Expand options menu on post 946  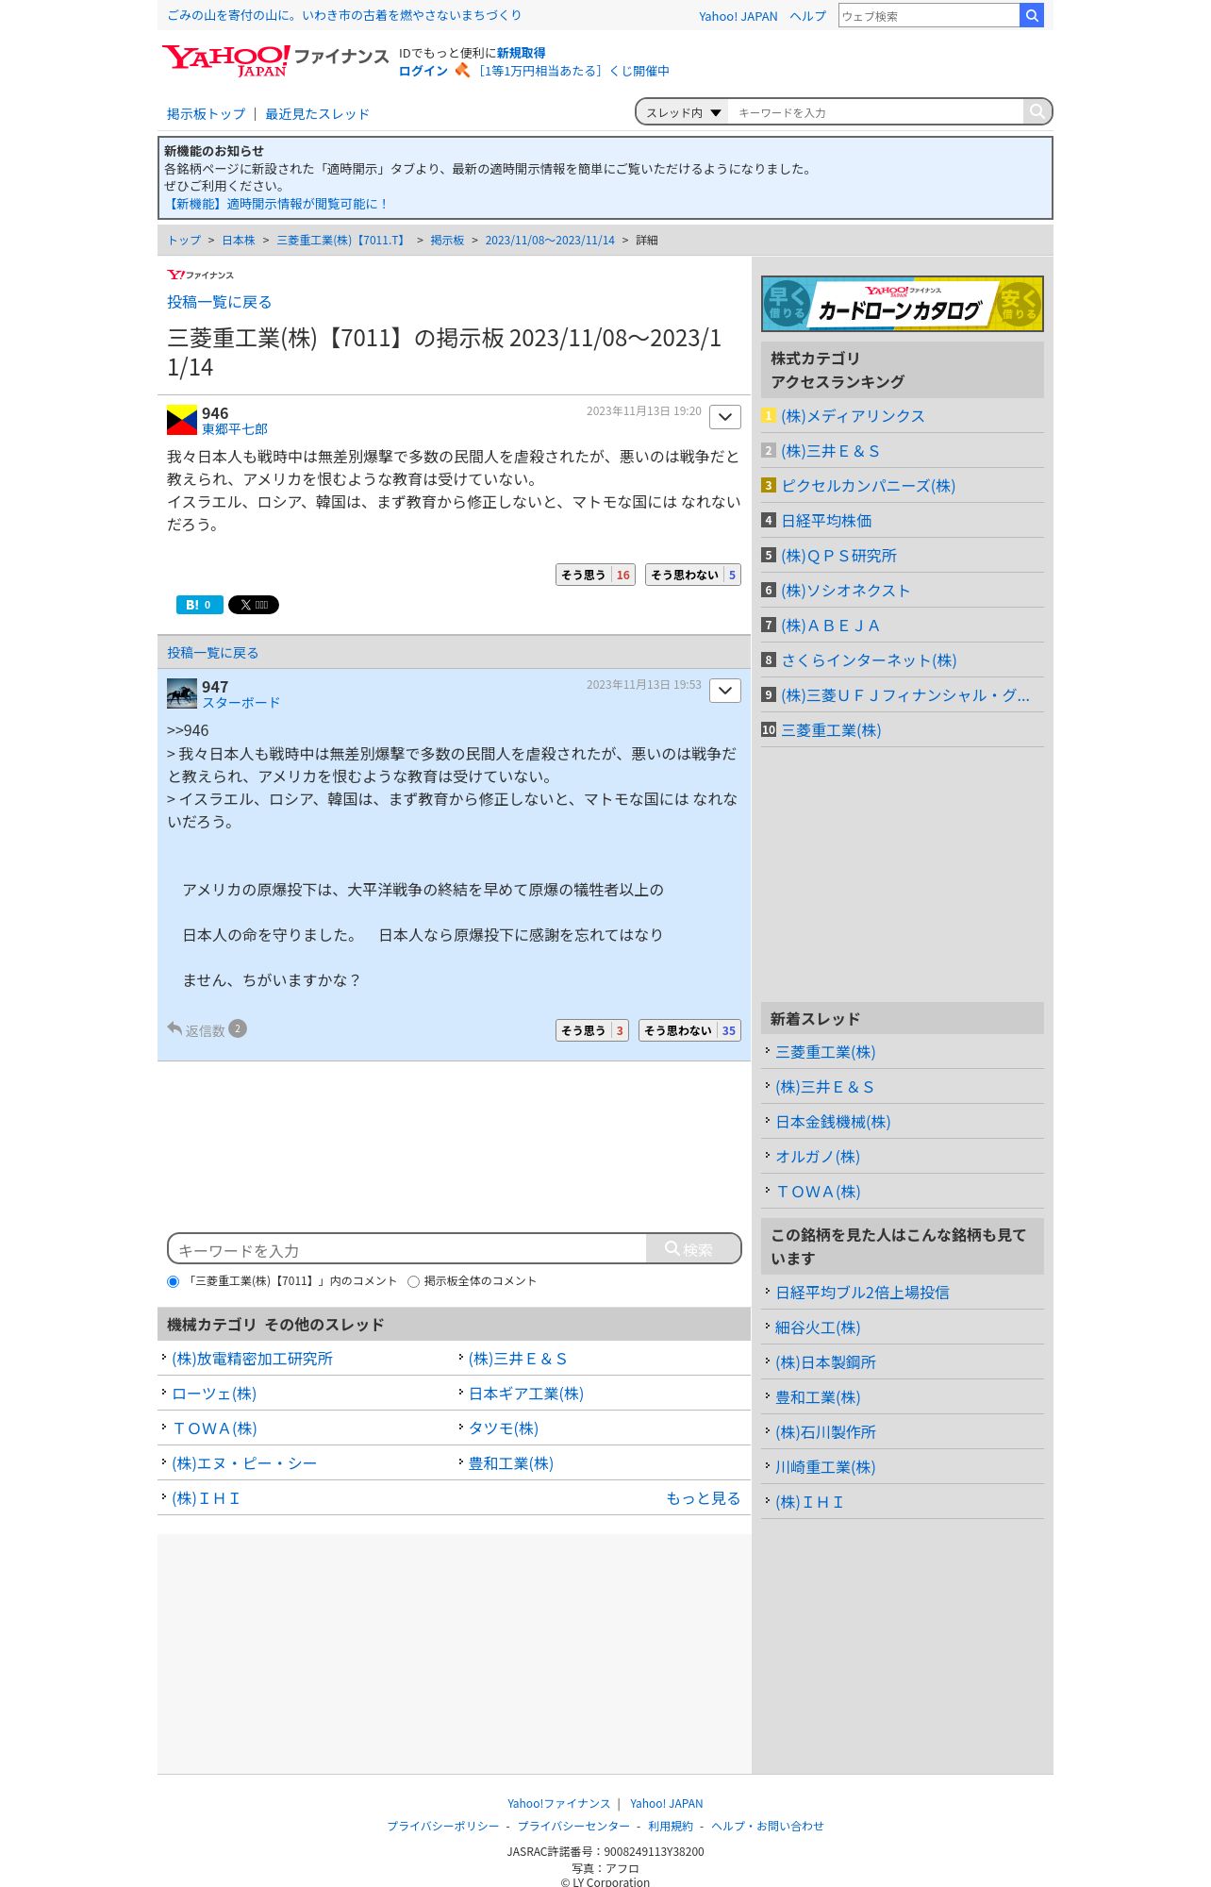coord(725,417)
